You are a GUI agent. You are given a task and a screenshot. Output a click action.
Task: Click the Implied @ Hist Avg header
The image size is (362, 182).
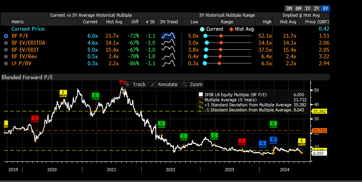301,15
